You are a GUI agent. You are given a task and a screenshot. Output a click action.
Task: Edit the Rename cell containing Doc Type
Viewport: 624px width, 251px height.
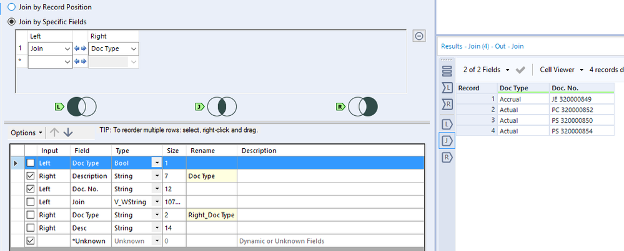[212, 176]
